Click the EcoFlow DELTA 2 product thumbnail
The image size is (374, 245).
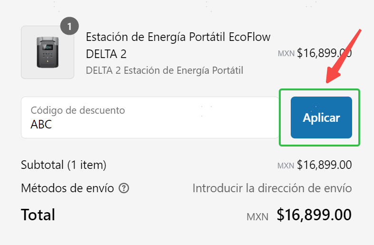click(48, 52)
